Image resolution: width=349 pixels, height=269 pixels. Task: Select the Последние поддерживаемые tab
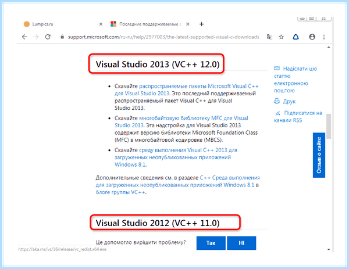[150, 24]
